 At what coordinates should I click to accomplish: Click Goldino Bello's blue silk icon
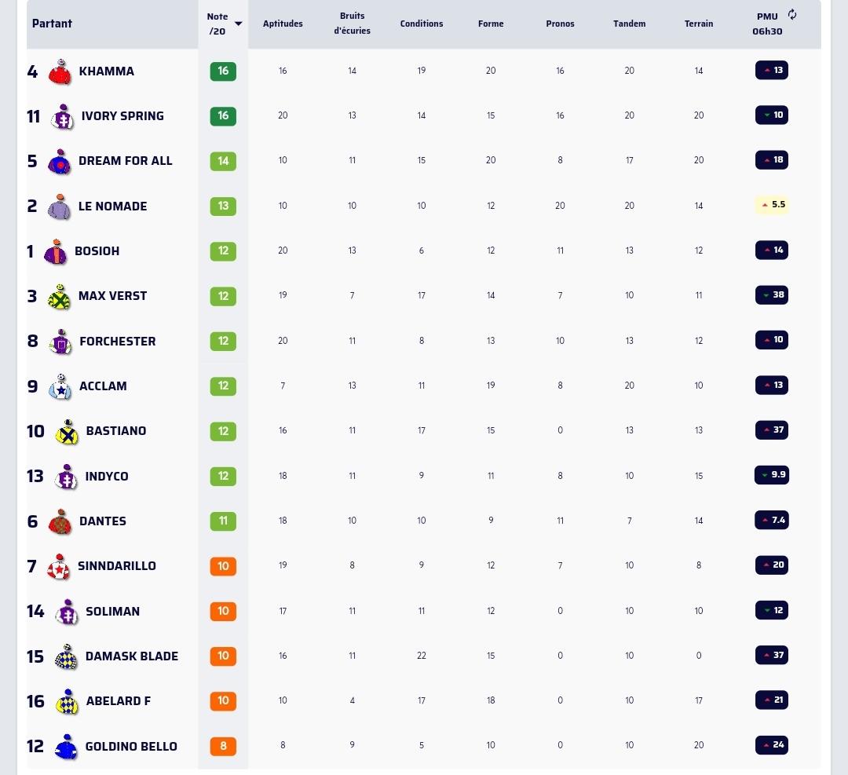pos(66,747)
